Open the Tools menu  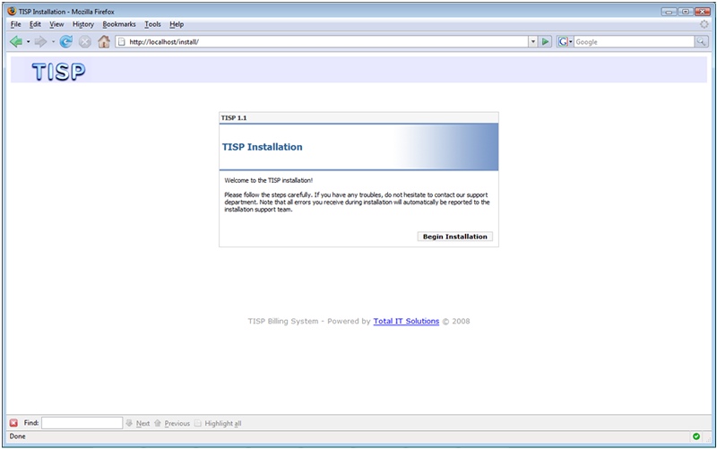click(x=152, y=24)
